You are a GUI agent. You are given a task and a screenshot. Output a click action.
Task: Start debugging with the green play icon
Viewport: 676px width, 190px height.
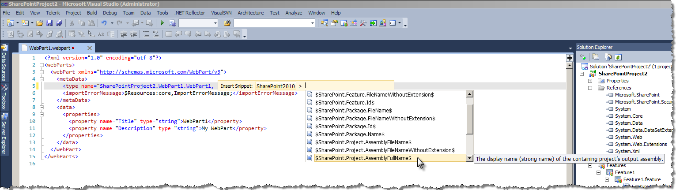pyautogui.click(x=162, y=23)
